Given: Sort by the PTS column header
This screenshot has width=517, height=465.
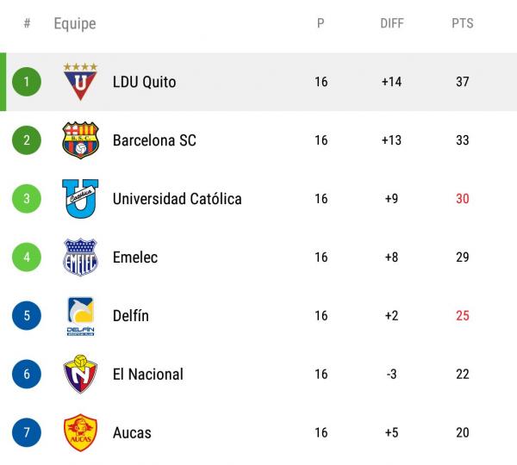Looking at the screenshot, I should click(462, 23).
